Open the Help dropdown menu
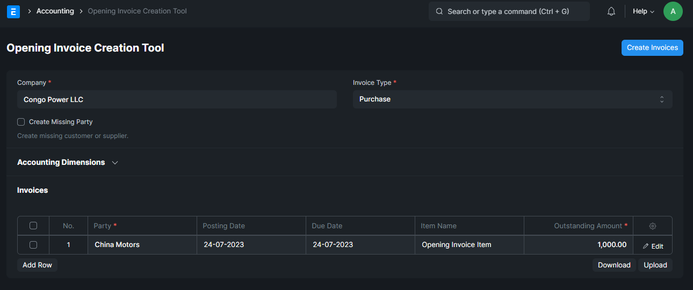The width and height of the screenshot is (693, 290). (644, 11)
